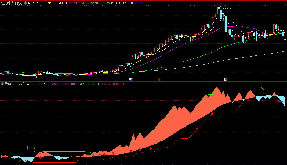Click the diamond icon in the chart corner
Image resolution: width=287 pixels, height=165 pixels.
tap(285, 3)
